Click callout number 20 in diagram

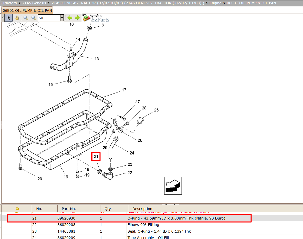[x=40, y=179]
